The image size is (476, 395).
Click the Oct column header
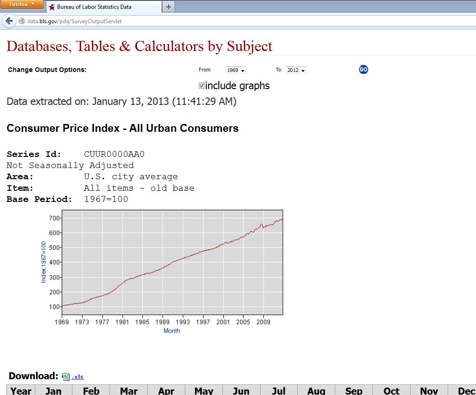391,390
